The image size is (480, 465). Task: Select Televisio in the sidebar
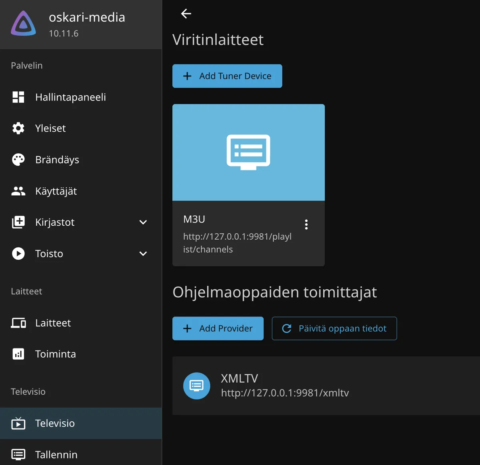[55, 423]
